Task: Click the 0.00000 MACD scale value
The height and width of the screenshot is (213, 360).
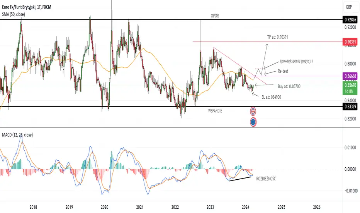Action: tap(350, 169)
